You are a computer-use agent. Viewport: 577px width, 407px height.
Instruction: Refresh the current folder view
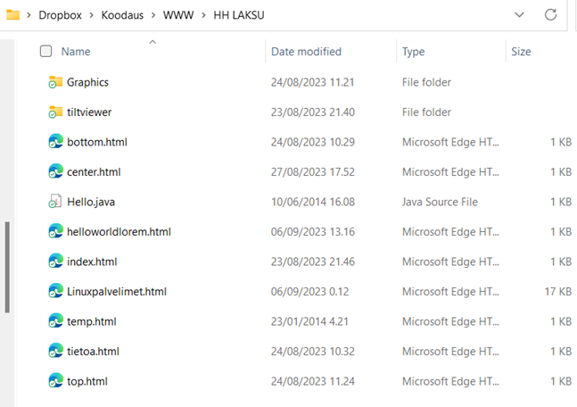550,14
